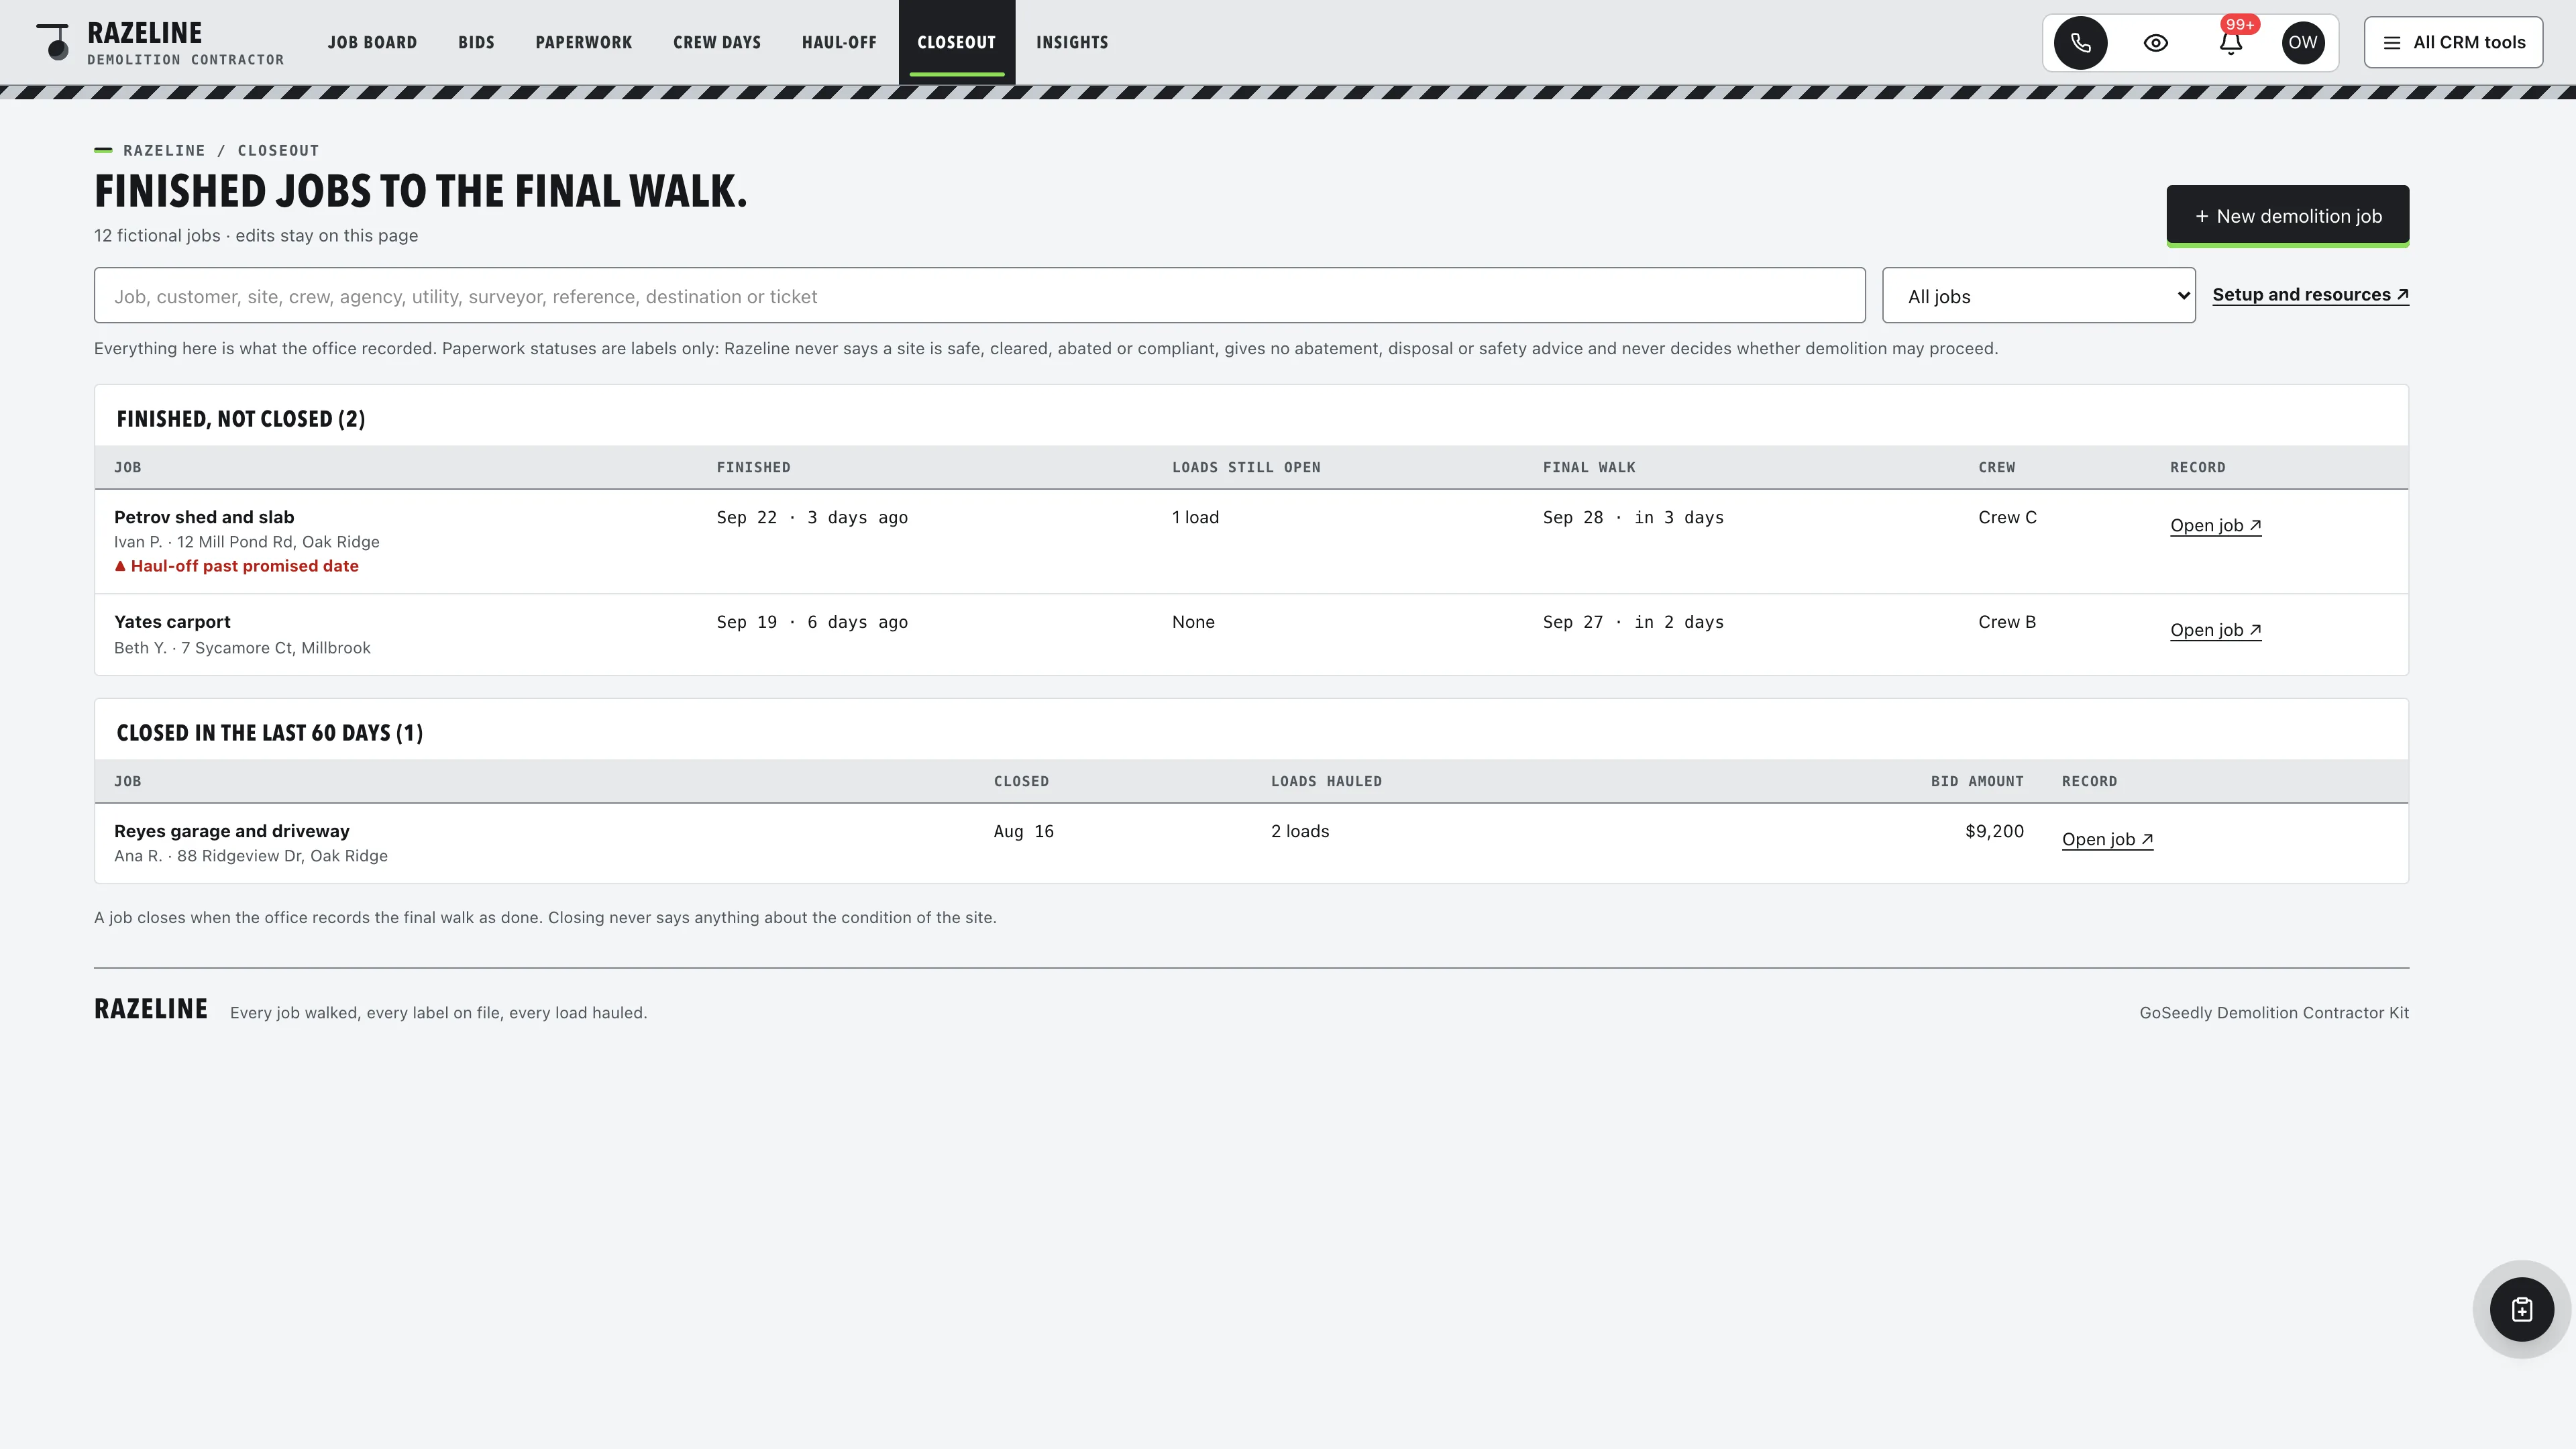
Task: Focus the job search input field
Action: tap(979, 295)
